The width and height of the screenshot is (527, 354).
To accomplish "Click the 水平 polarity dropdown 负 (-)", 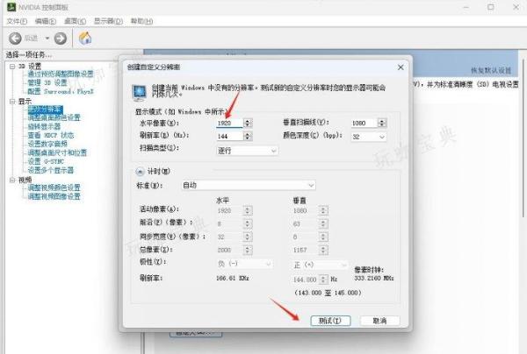I will click(x=245, y=264).
